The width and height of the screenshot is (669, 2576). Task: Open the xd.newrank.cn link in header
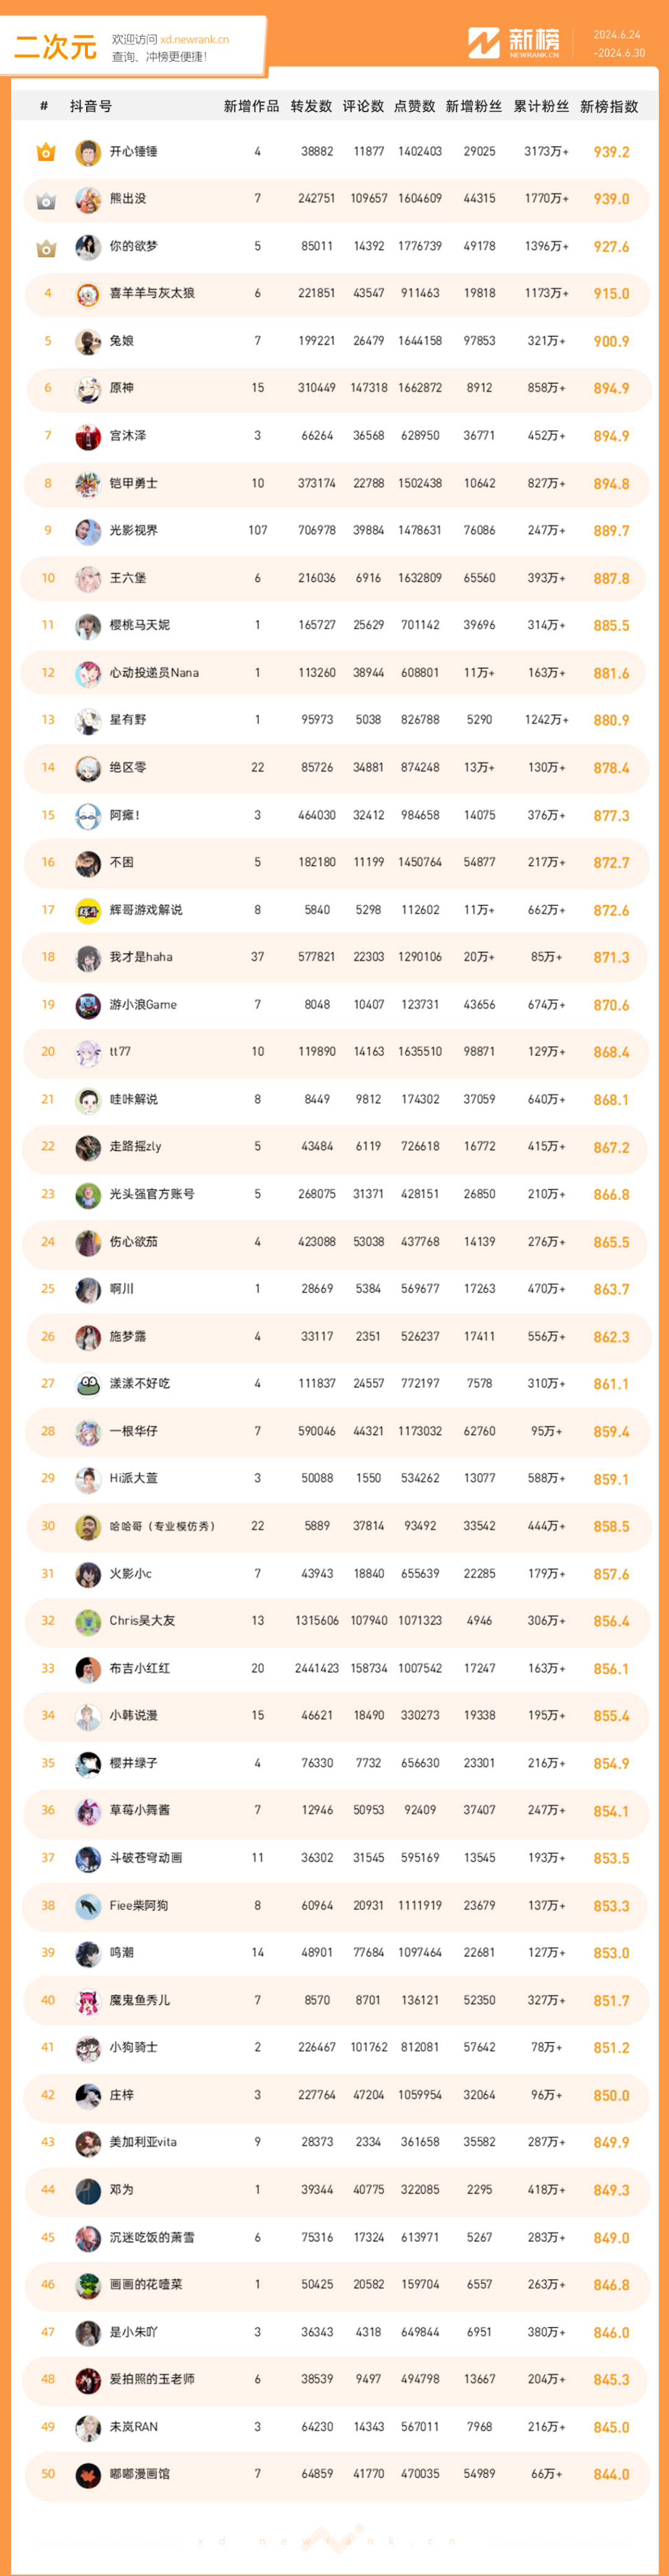point(194,40)
